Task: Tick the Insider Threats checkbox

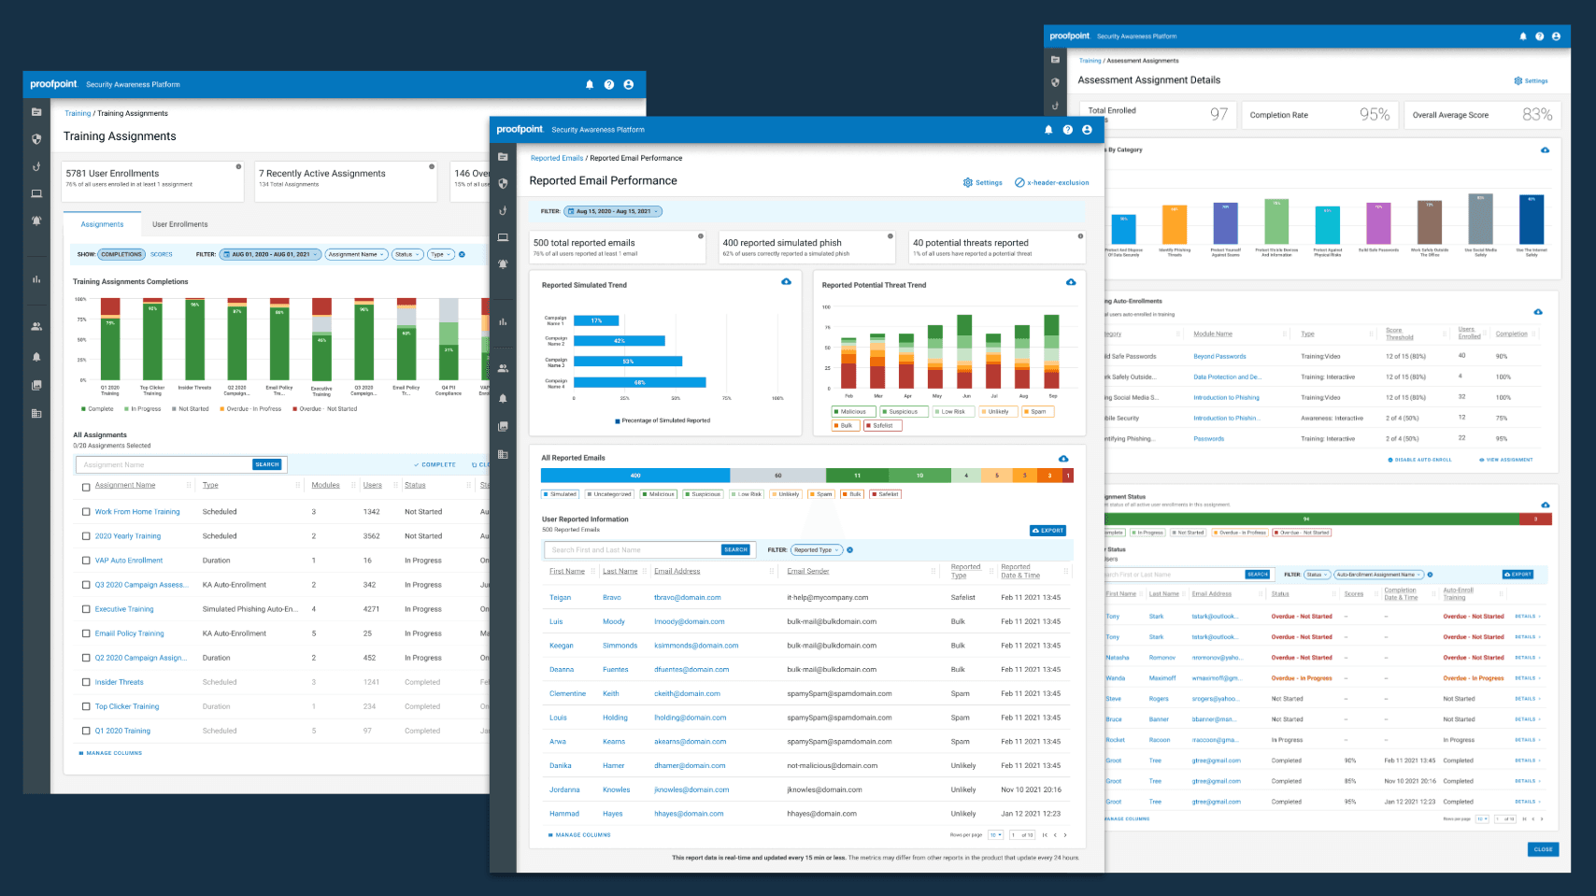Action: click(86, 682)
